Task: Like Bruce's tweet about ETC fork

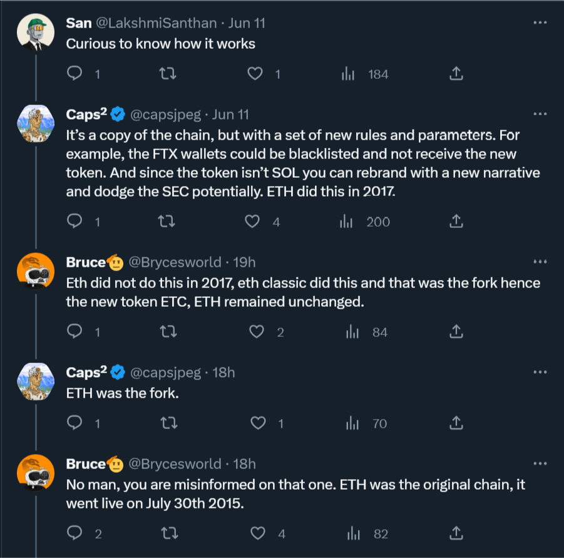Action: pos(257,332)
